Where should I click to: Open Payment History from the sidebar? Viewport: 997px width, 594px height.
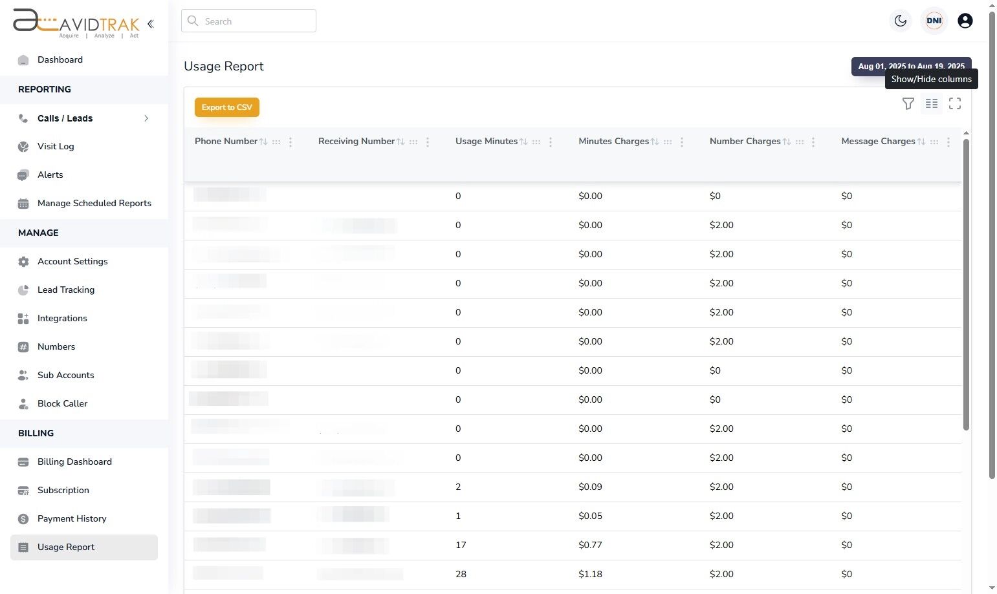coord(71,518)
